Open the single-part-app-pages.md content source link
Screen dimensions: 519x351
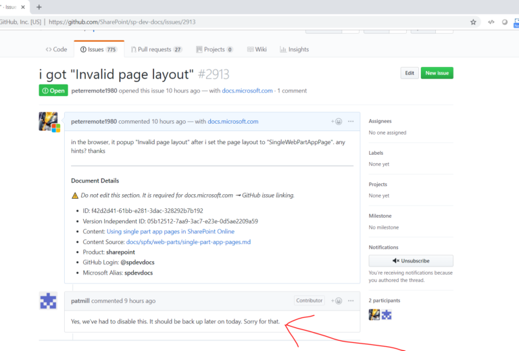coord(189,241)
